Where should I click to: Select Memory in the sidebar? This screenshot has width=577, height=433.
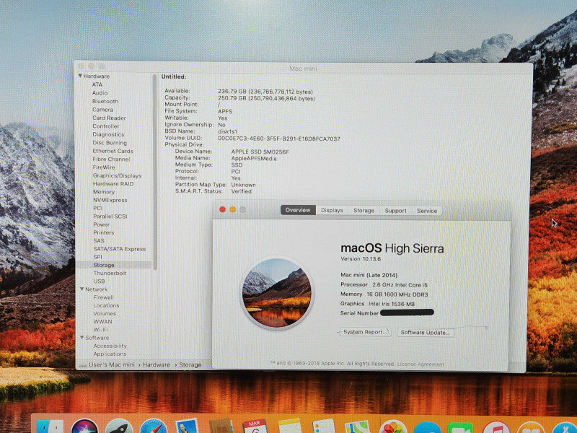coord(104,192)
